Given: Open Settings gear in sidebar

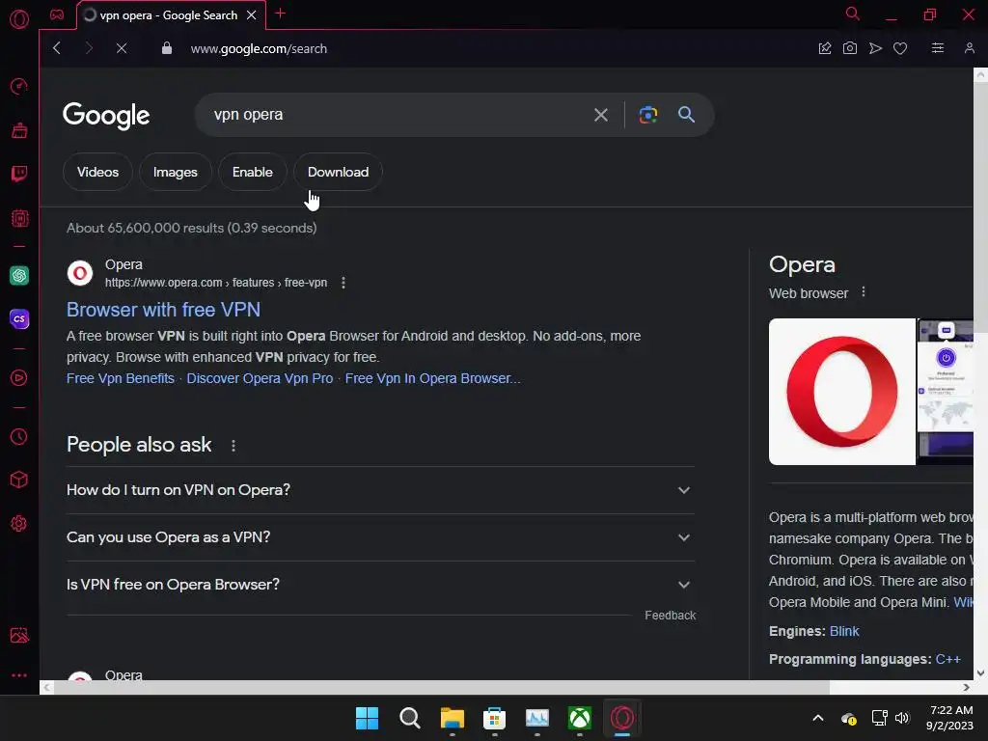Looking at the screenshot, I should (19, 523).
